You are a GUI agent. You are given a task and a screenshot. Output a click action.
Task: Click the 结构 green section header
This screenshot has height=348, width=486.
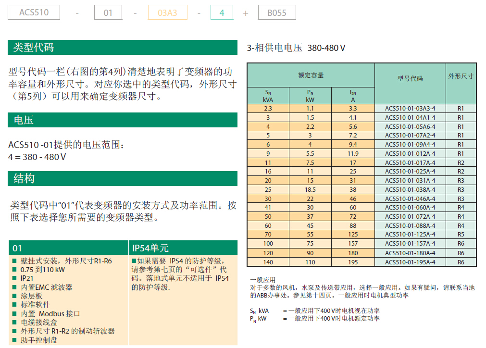123,178
